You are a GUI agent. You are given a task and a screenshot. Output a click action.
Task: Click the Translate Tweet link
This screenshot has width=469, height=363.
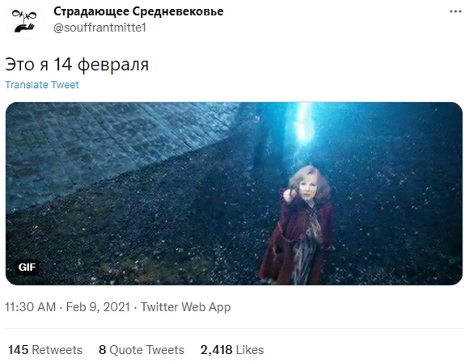(42, 85)
